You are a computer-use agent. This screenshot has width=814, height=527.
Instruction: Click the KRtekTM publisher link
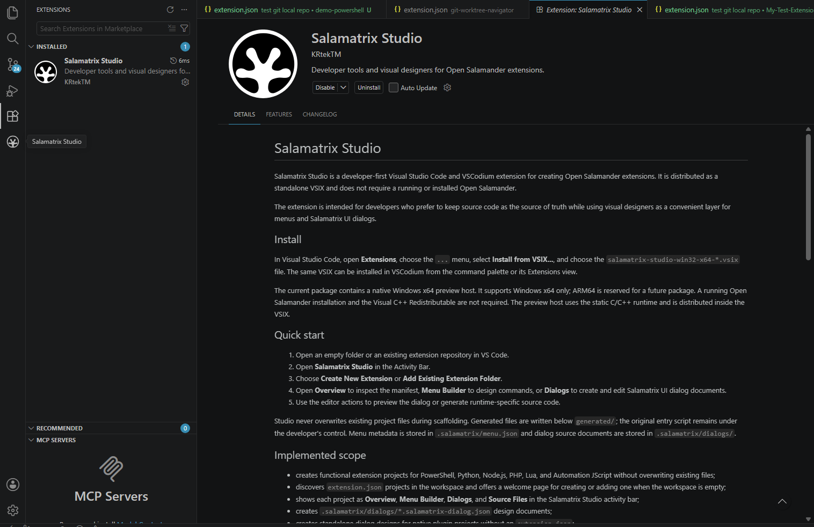point(326,54)
